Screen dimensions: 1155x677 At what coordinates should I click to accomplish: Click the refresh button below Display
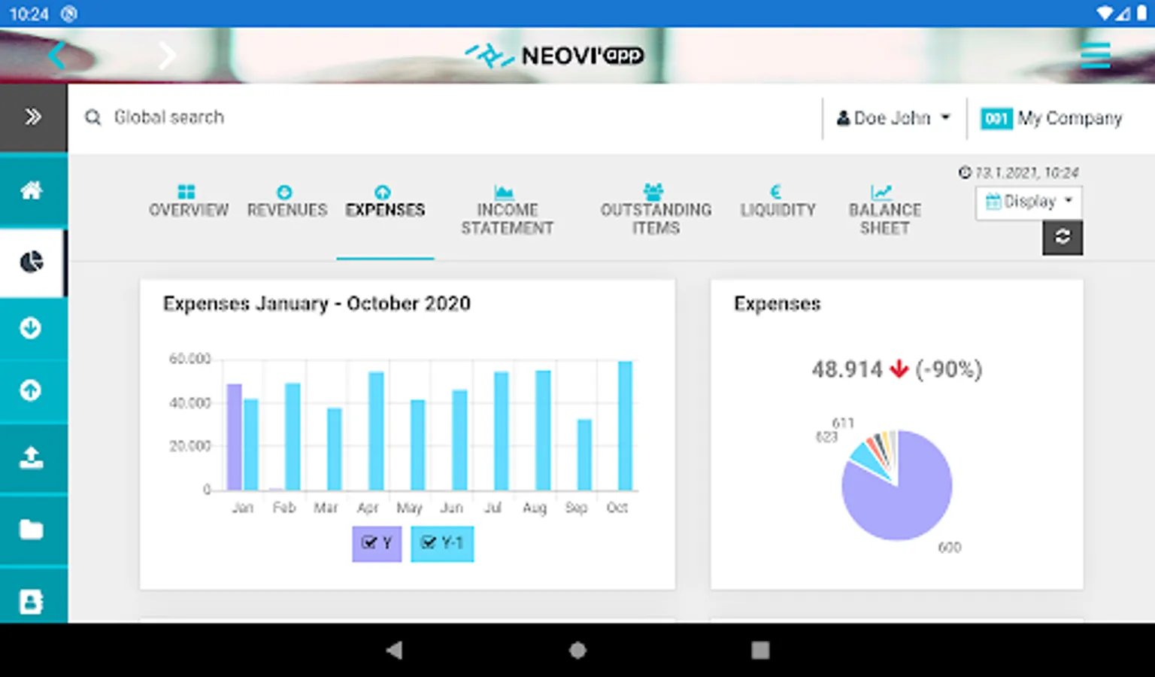tap(1063, 237)
